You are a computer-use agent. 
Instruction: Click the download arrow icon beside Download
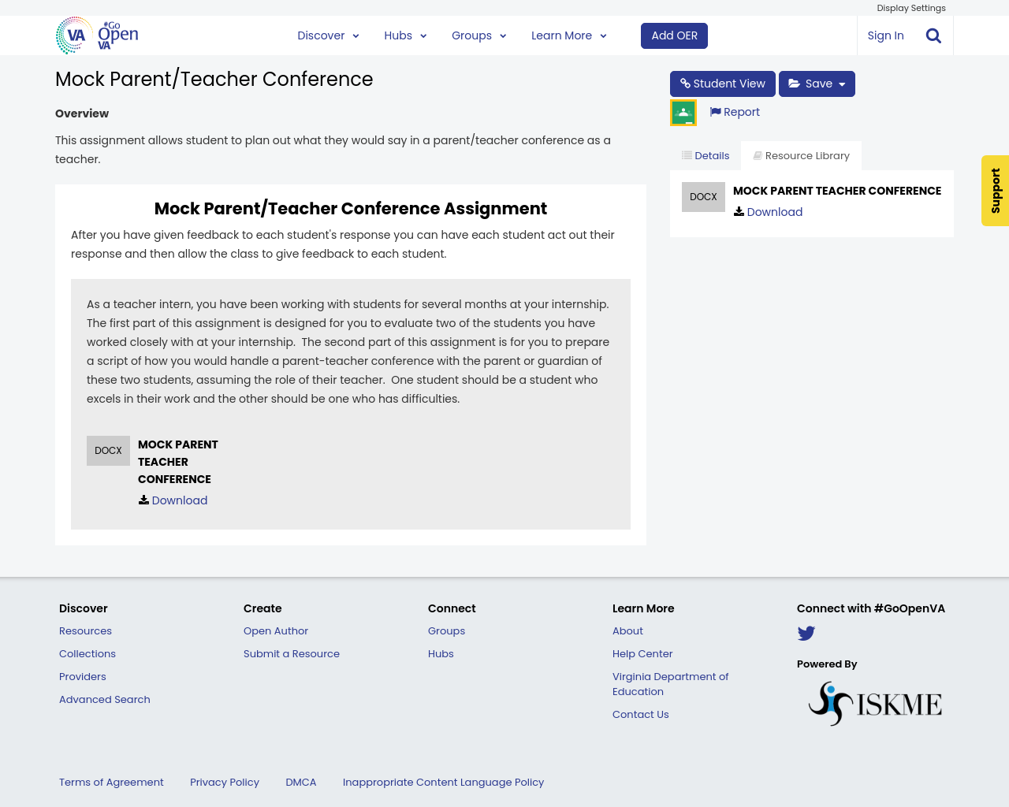[x=143, y=500]
